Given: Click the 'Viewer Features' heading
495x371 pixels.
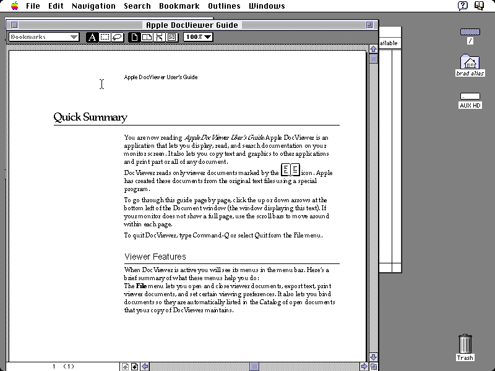Looking at the screenshot, I should coord(155,257).
